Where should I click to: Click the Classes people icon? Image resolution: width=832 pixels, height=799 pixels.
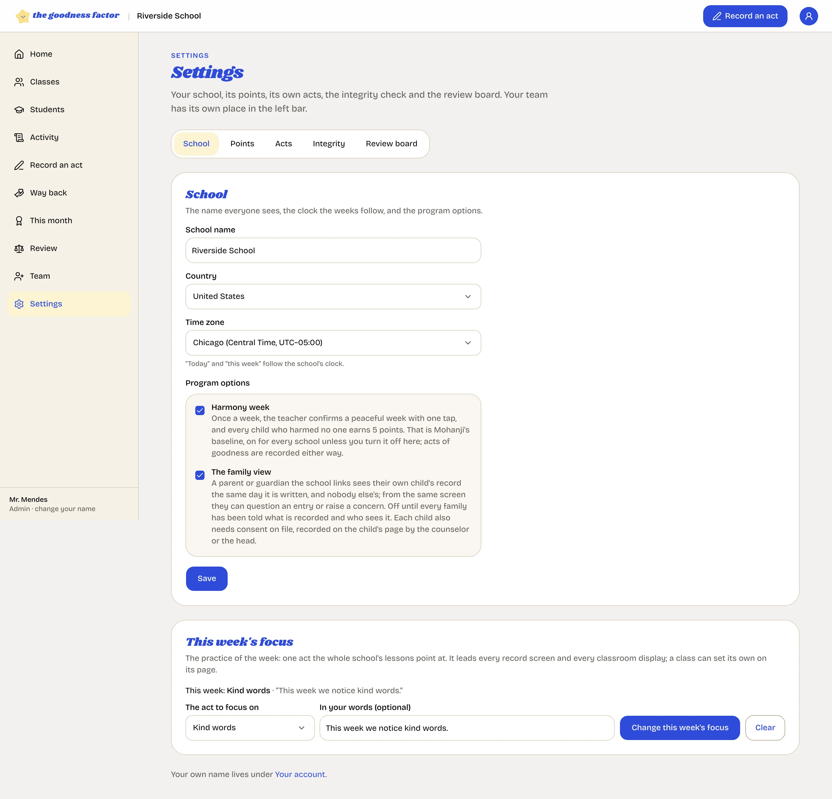19,82
